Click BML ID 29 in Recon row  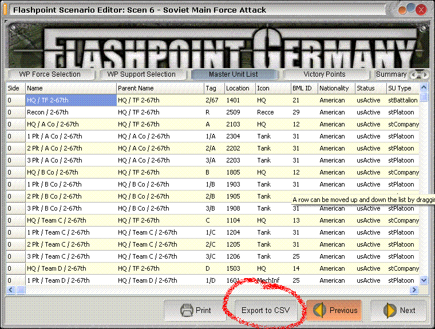pos(304,112)
